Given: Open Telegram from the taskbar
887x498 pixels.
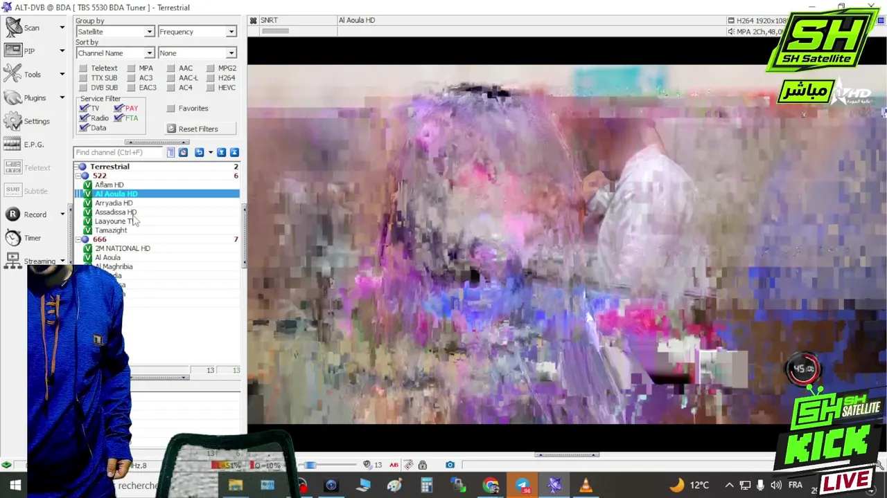Looking at the screenshot, I should click(522, 485).
